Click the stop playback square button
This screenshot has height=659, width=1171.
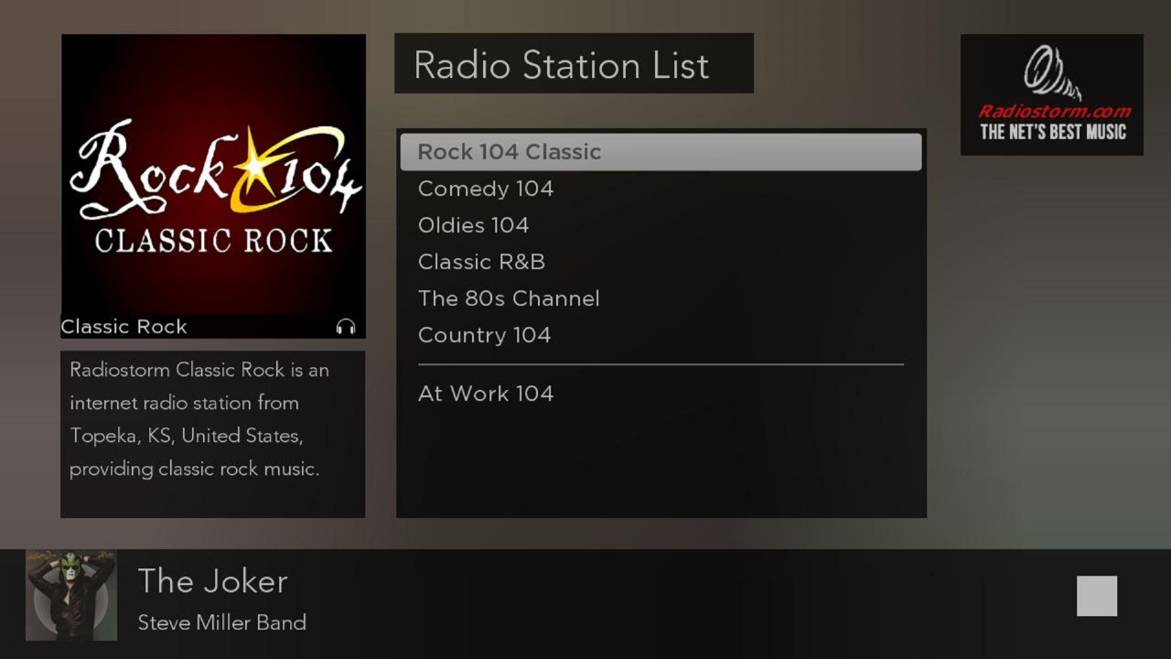(1097, 596)
